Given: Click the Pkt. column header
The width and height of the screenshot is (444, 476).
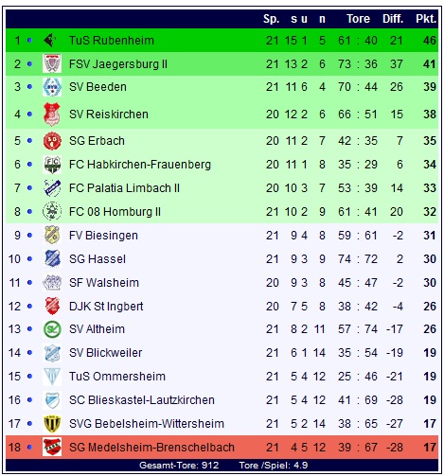Looking at the screenshot, I should (x=426, y=19).
